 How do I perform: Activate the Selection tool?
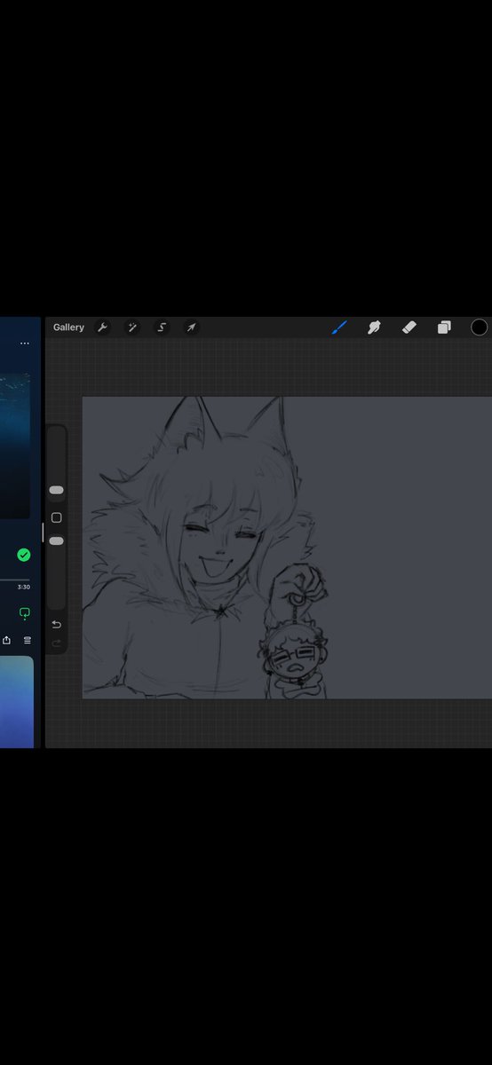(x=162, y=327)
